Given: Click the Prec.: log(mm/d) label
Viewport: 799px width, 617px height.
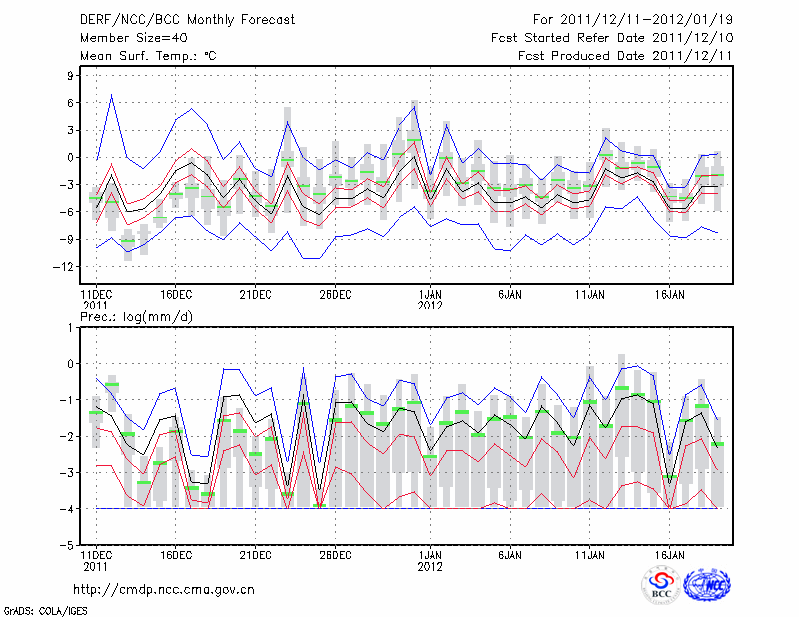Looking at the screenshot, I should [136, 317].
